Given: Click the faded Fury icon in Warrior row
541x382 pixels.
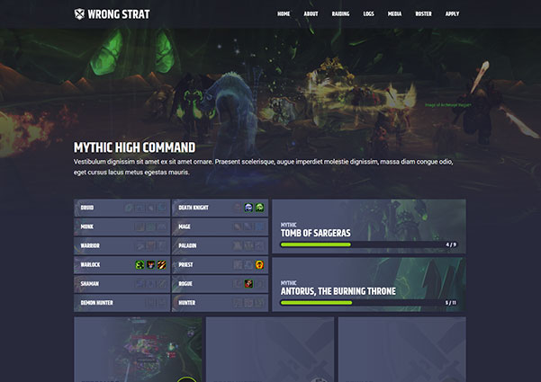Looking at the screenshot, I should pyautogui.click(x=150, y=245).
